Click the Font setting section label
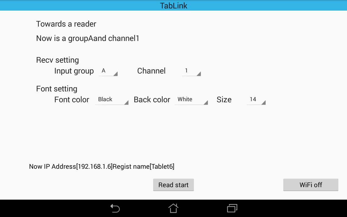The height and width of the screenshot is (217, 347). coord(57,89)
